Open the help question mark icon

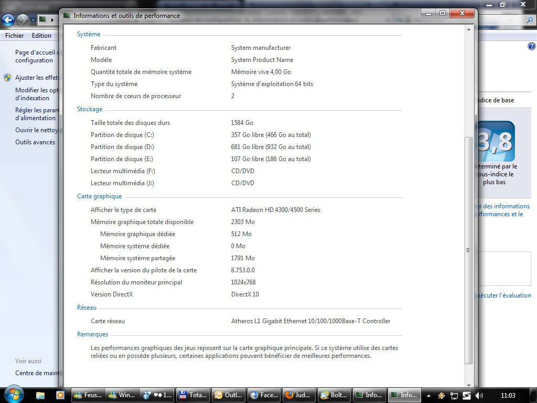pyautogui.click(x=532, y=46)
